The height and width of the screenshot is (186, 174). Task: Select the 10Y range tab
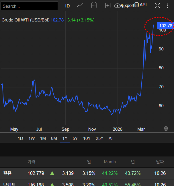coord(87,138)
